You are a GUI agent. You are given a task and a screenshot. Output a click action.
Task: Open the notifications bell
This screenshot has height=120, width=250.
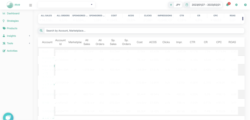[x=227, y=5]
